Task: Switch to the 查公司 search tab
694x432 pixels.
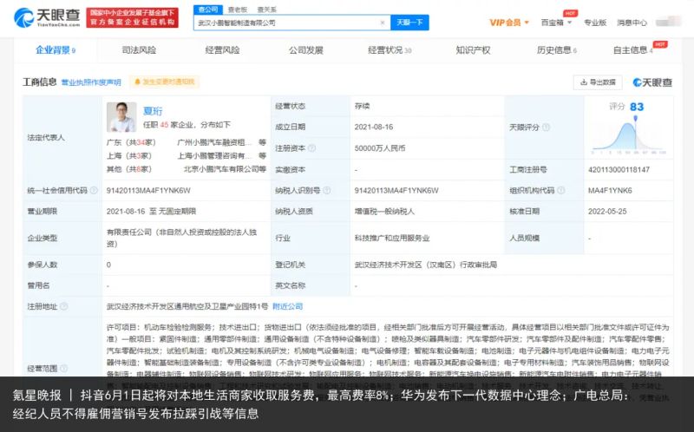Action: tap(207, 10)
